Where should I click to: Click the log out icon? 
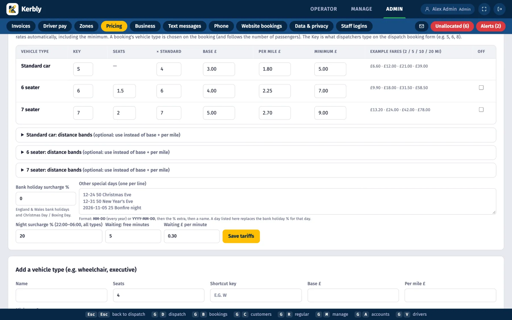coord(499,9)
